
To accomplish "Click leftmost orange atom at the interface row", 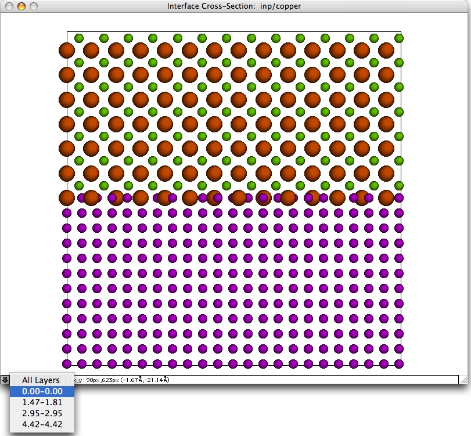I will [66, 197].
